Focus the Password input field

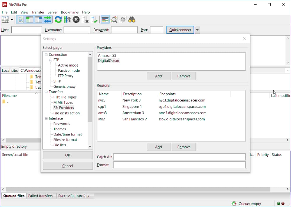tap(124, 30)
